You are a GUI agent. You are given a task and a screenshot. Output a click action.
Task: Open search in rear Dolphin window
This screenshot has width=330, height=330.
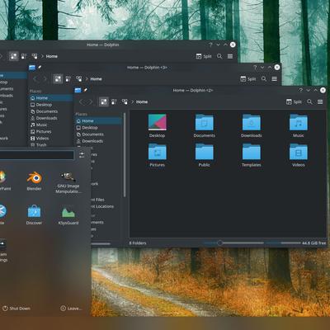219,56
